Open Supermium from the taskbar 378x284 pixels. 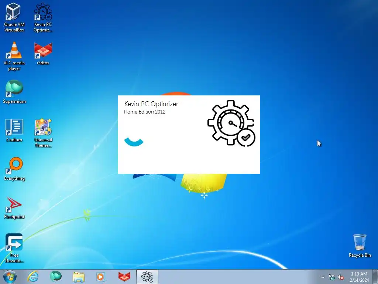56,277
